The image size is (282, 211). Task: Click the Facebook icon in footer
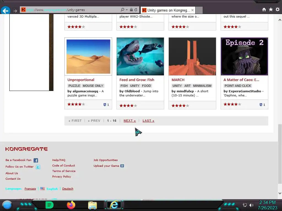[x=36, y=160]
